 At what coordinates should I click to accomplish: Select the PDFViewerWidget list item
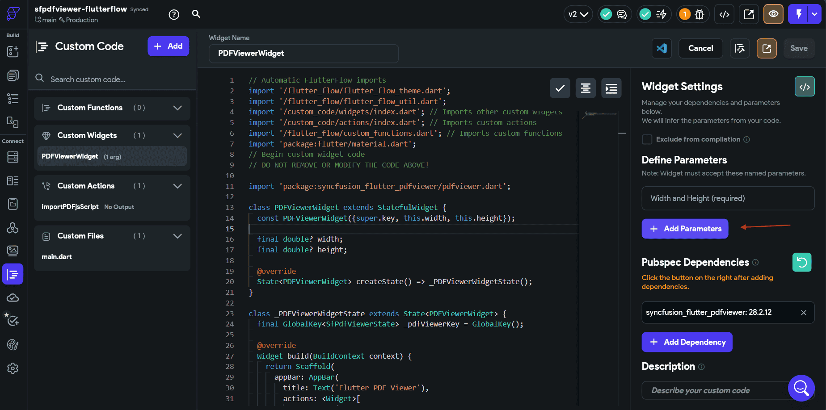112,156
